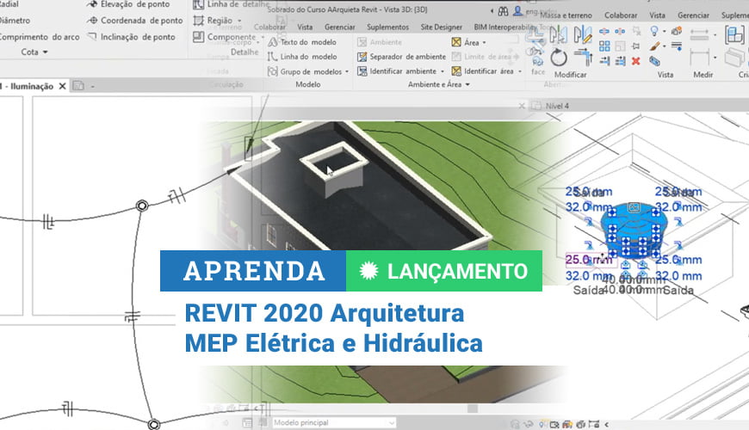Open the Região dropdown arrow
Image resolution: width=749 pixels, height=430 pixels.
[x=239, y=21]
